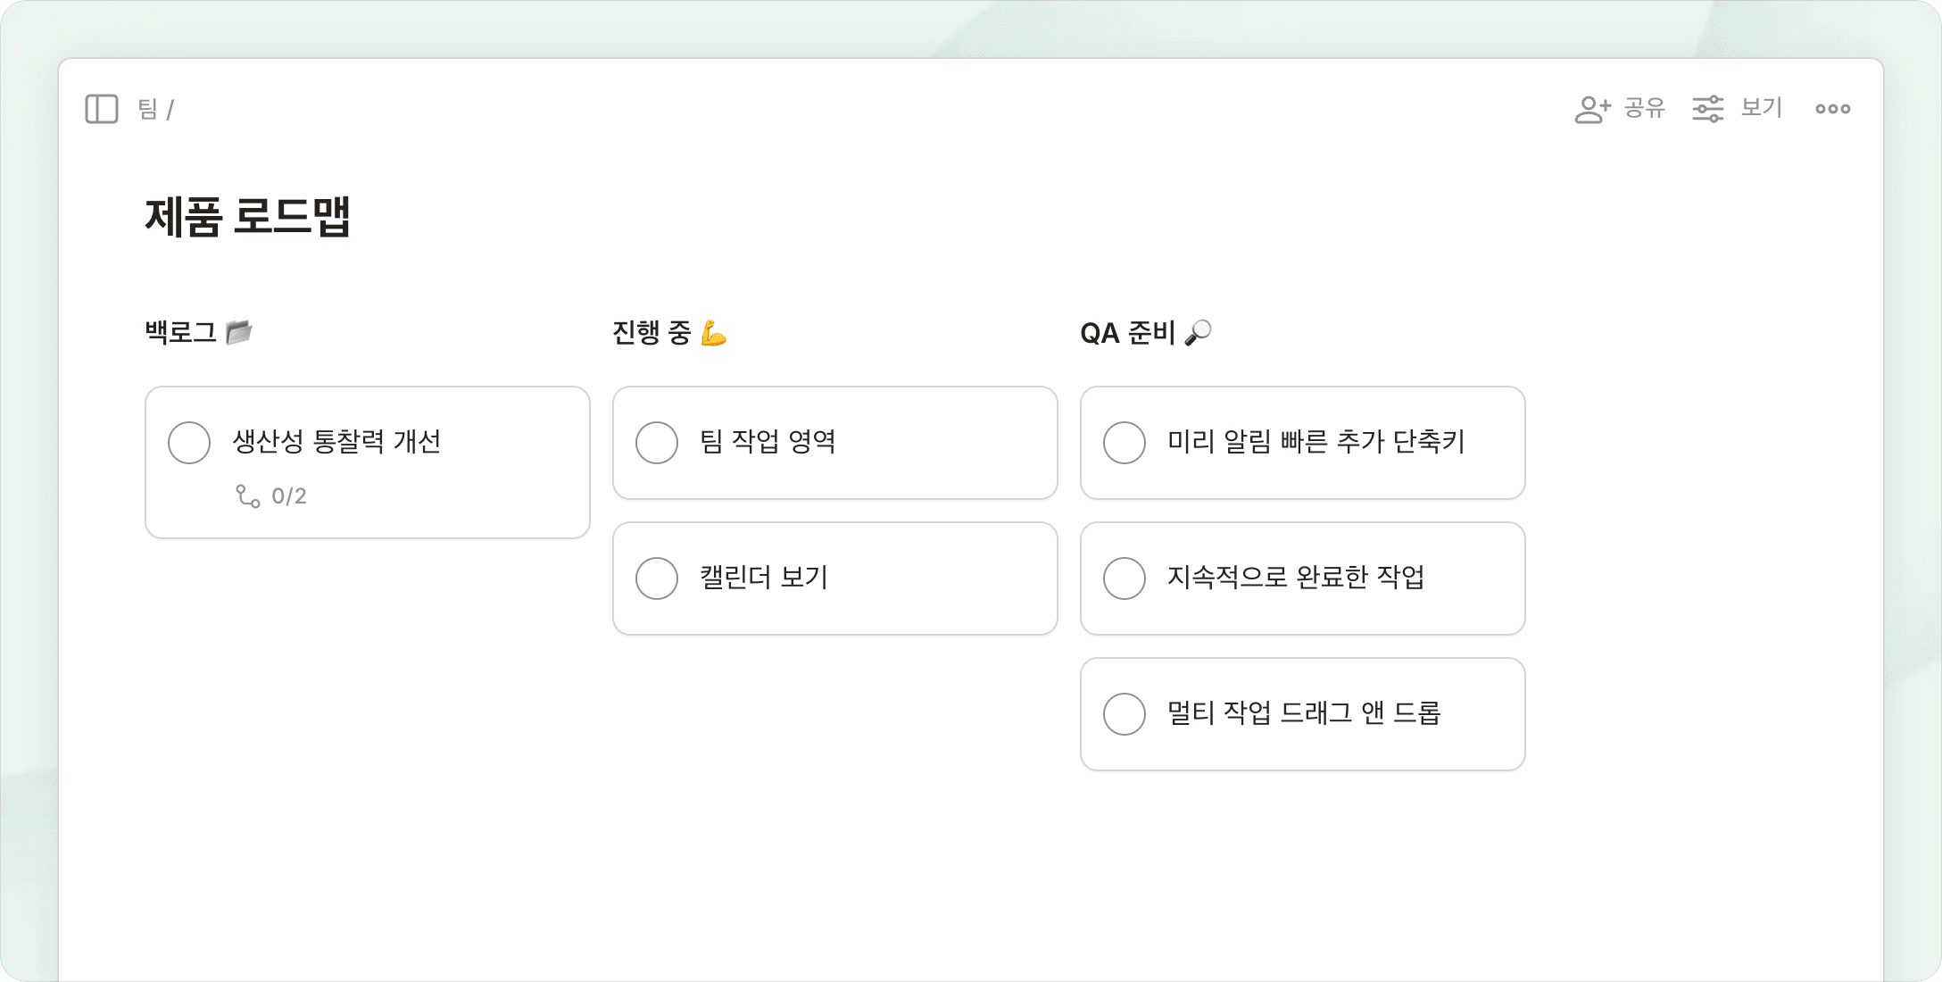Click the 제품 로드맵 page title
Viewport: 1942px width, 982px height.
tap(248, 217)
